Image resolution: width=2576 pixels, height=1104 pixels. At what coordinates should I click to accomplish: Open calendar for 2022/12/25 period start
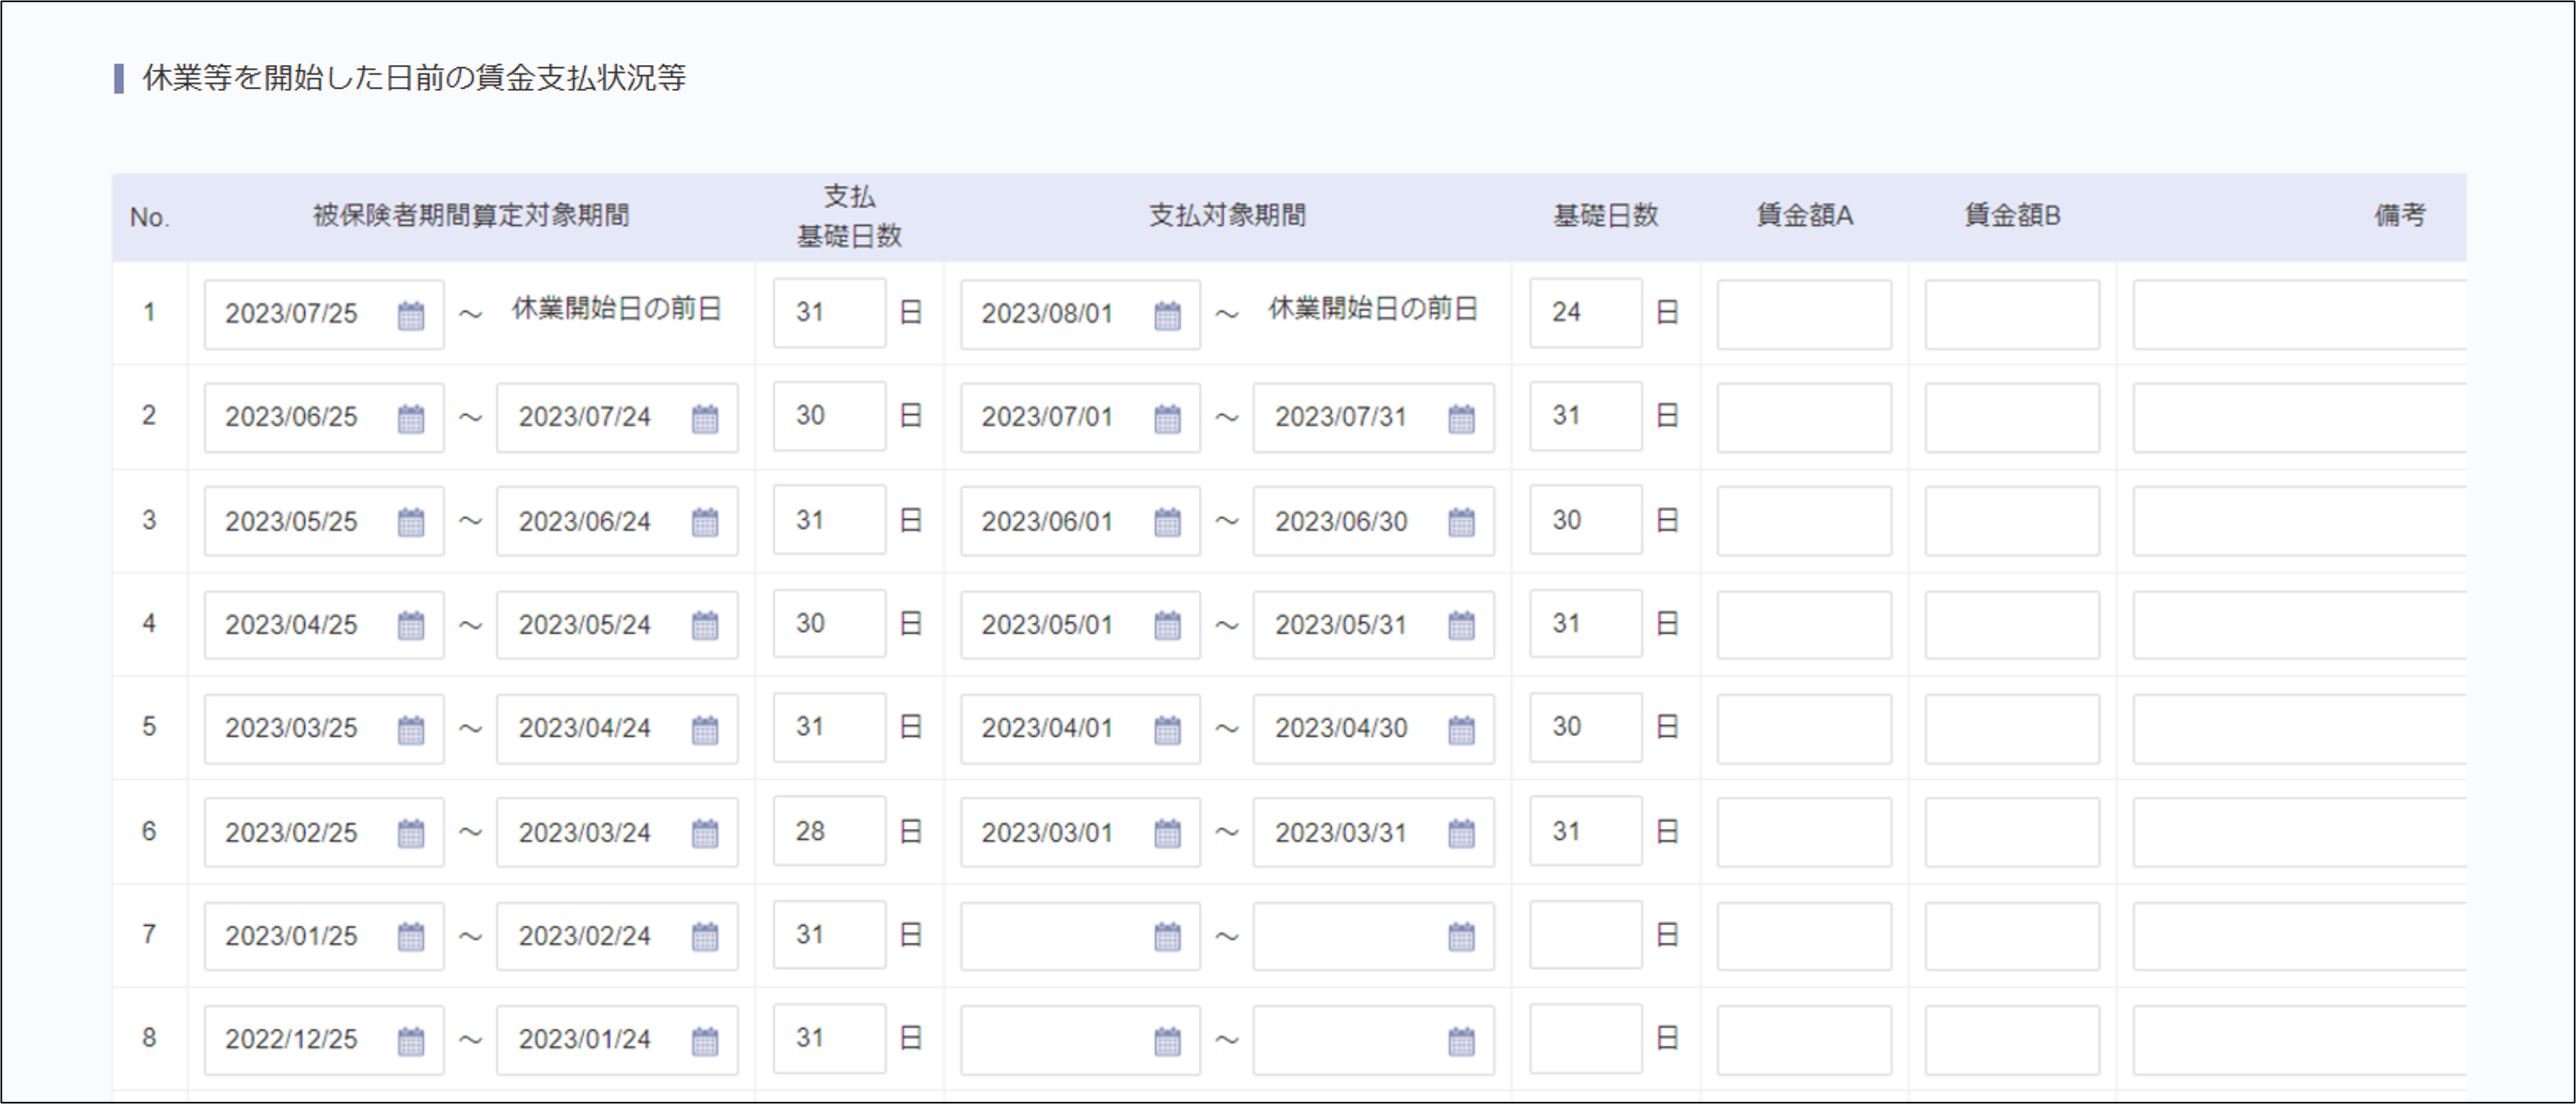411,1041
